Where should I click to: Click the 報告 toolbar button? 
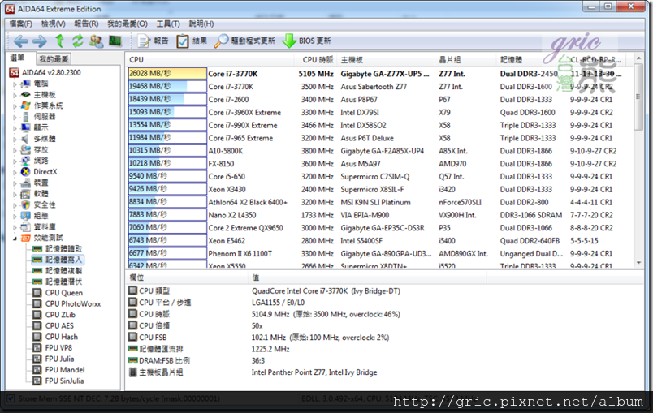[154, 41]
